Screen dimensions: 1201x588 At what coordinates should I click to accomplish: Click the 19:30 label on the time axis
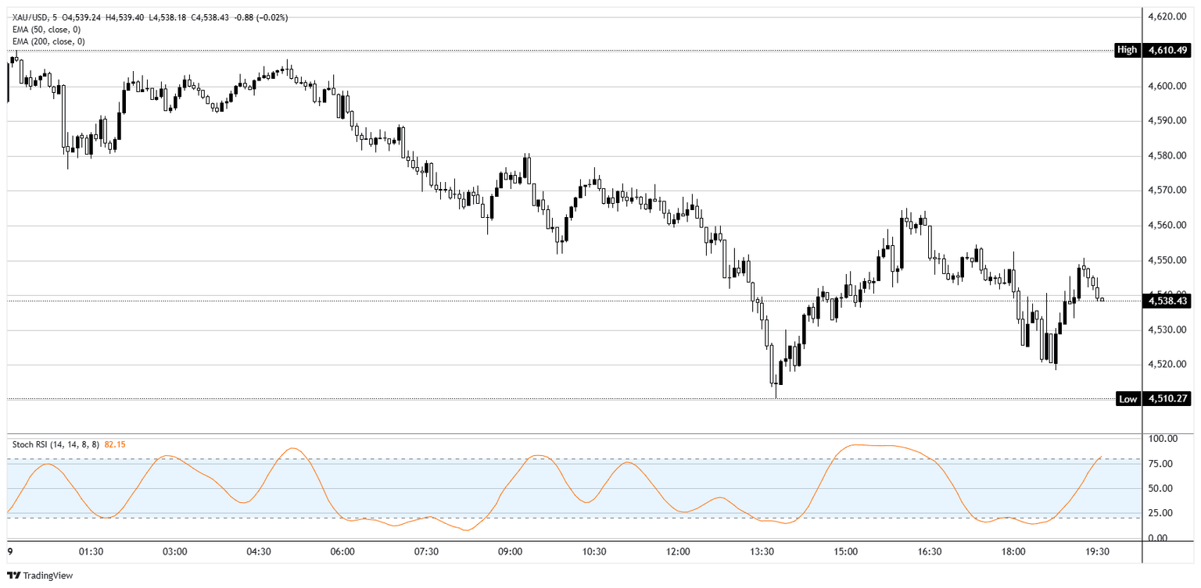click(1098, 551)
